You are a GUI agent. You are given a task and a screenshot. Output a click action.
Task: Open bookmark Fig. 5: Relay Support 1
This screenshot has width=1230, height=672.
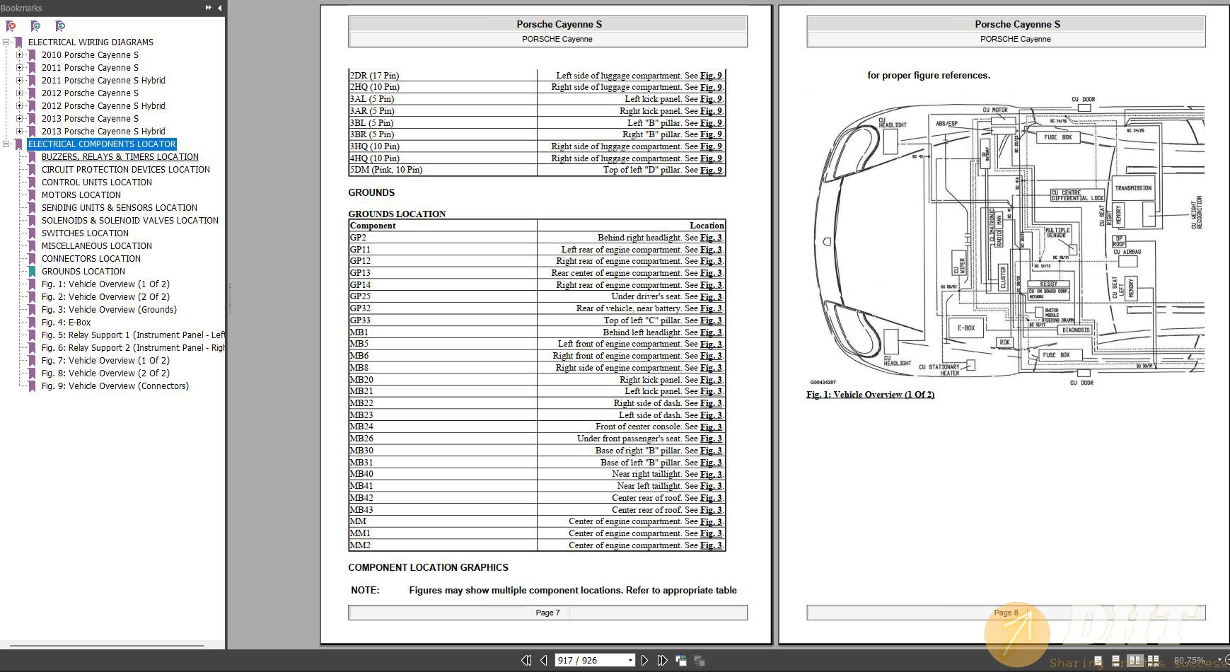click(133, 335)
